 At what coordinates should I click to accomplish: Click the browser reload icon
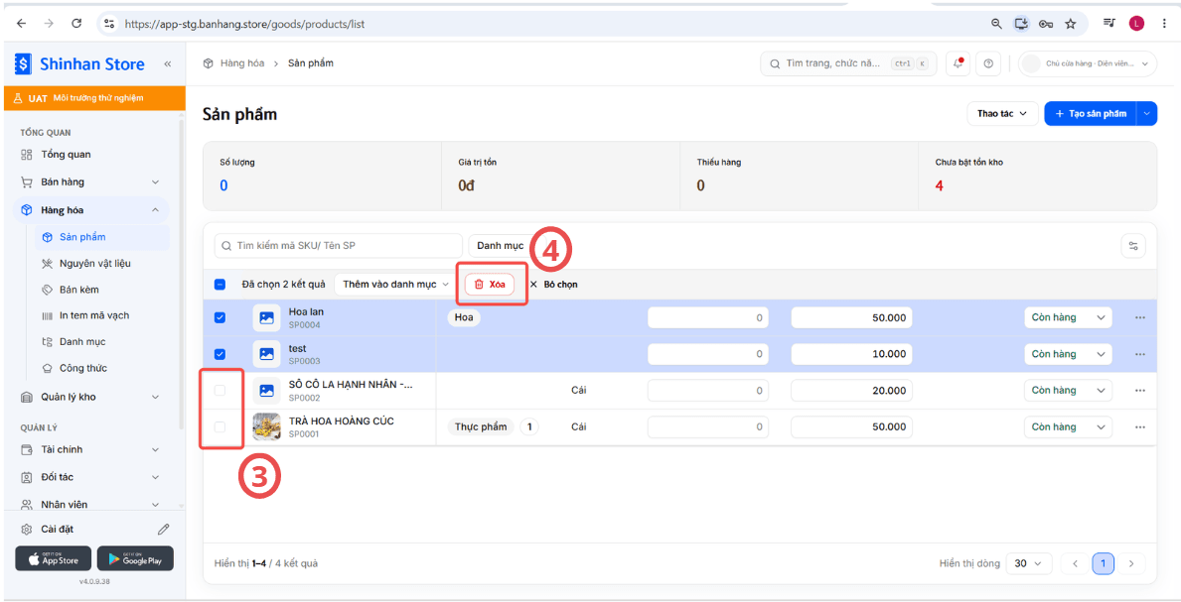pyautogui.click(x=76, y=24)
